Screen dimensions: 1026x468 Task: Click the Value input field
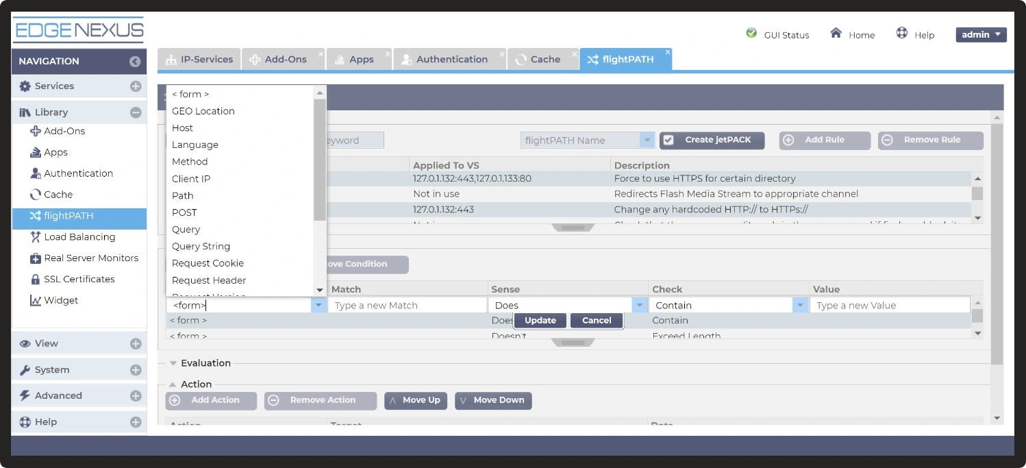pos(890,306)
